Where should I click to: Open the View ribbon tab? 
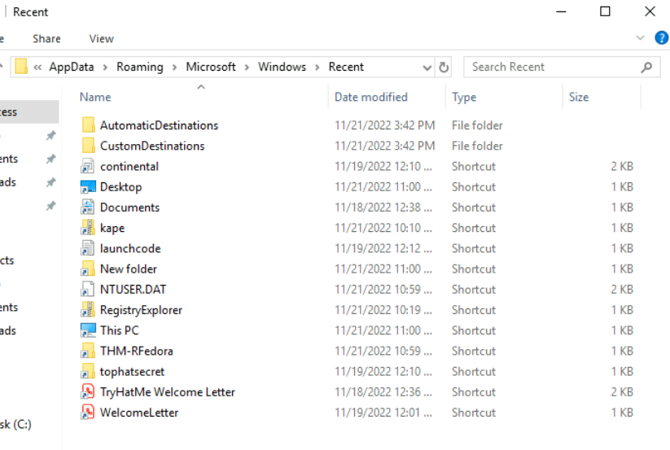[x=101, y=38]
